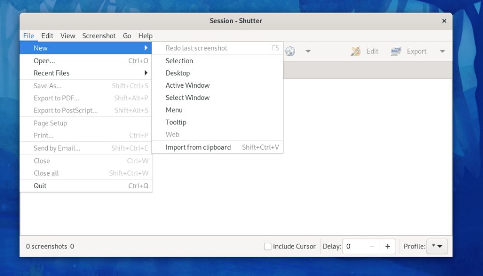Enable the Include Cursor checkbox

[268, 246]
